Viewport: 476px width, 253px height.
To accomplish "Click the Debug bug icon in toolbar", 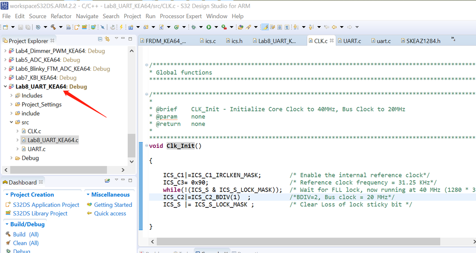I will (193, 27).
